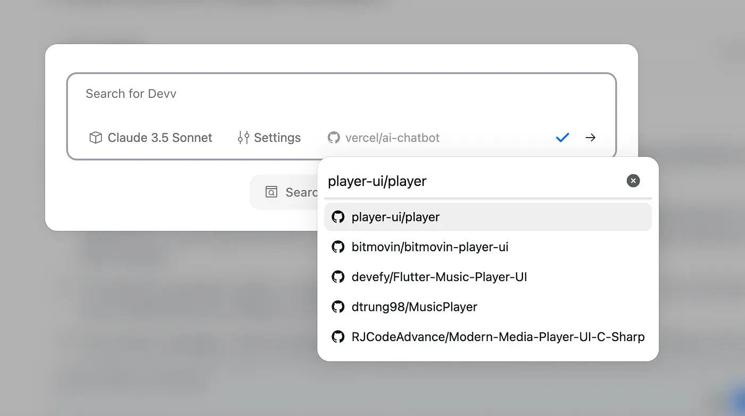
Task: Click the search icon on the Search button
Action: coord(271,192)
